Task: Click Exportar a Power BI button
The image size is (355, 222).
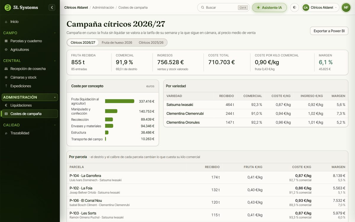Action: (x=329, y=31)
